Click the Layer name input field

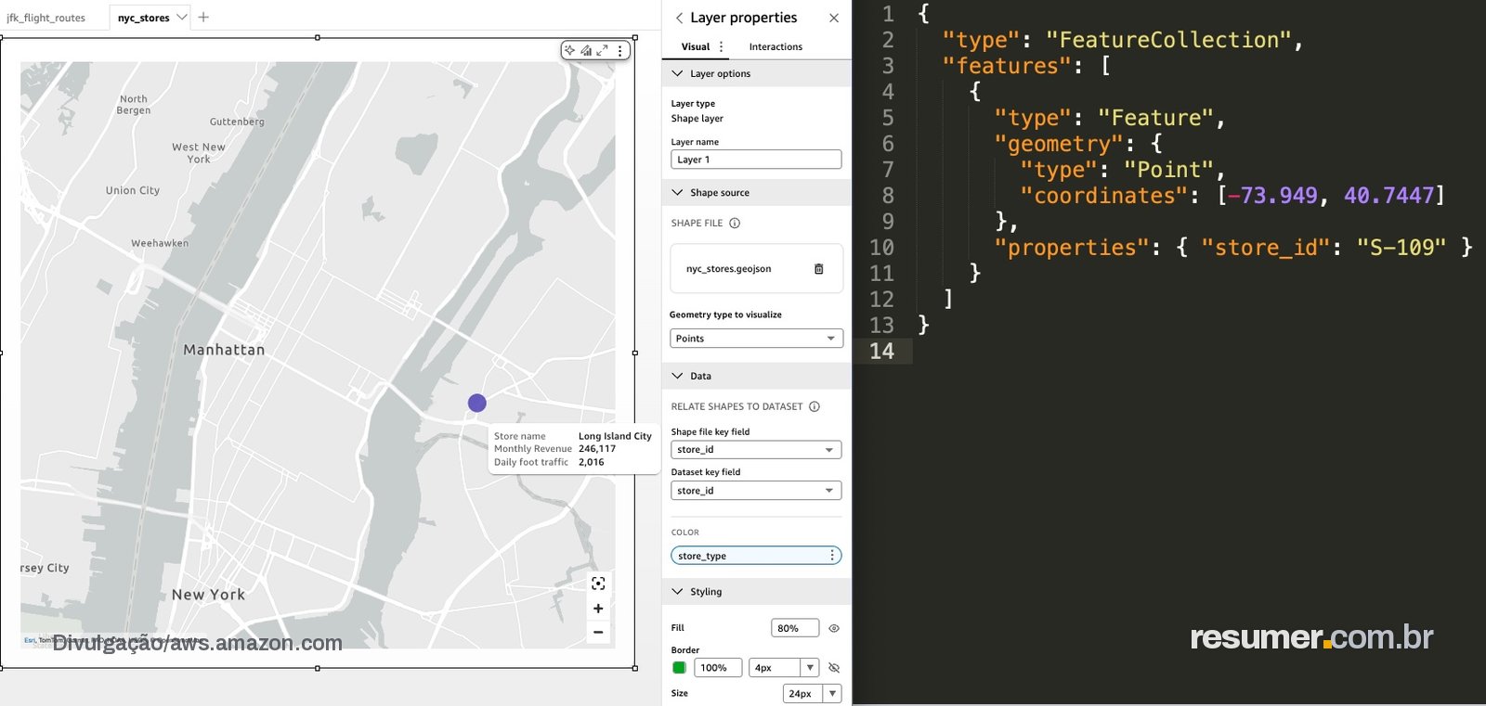point(756,160)
